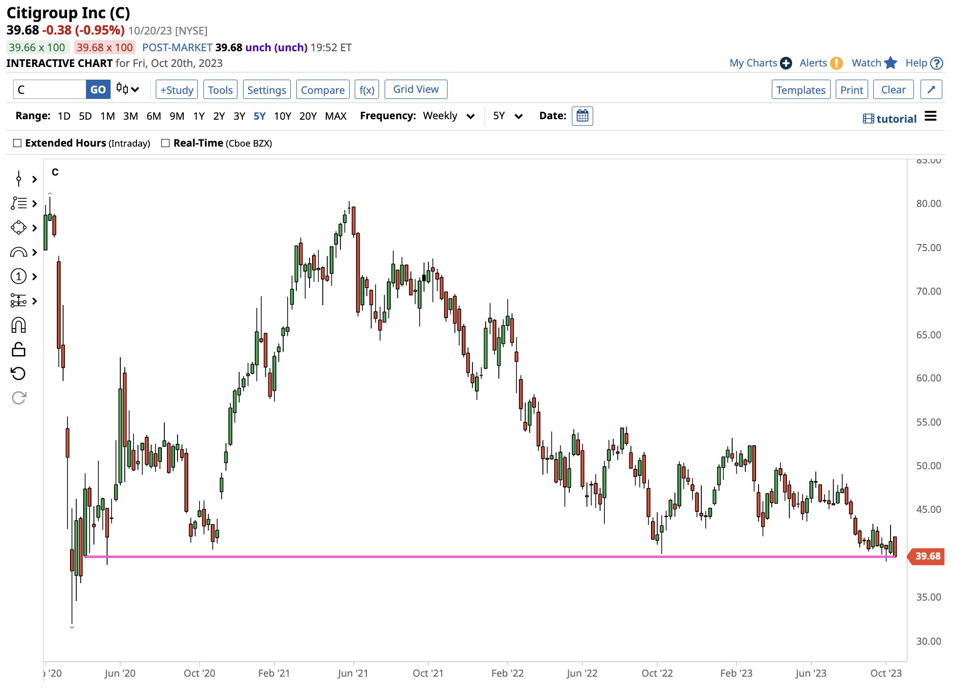Image resolution: width=957 pixels, height=698 pixels.
Task: Click the symbol input field
Action: click(50, 89)
